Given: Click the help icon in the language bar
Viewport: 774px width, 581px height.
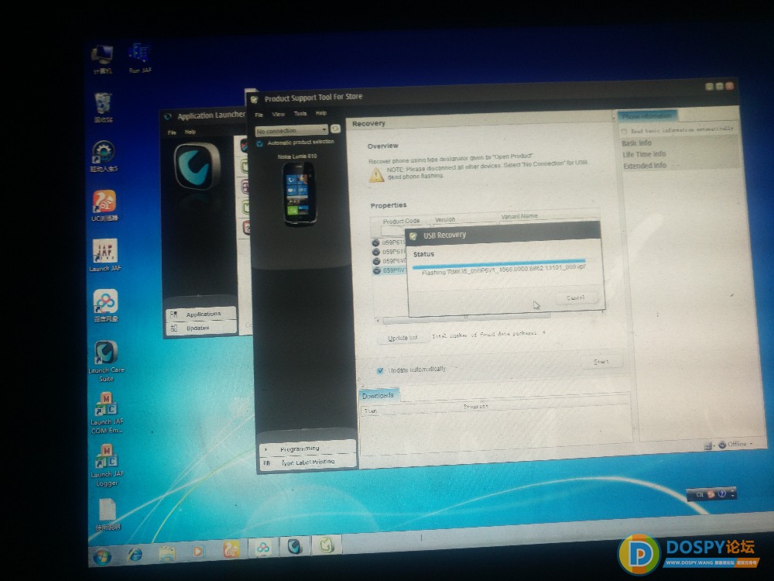Looking at the screenshot, I should tap(721, 493).
